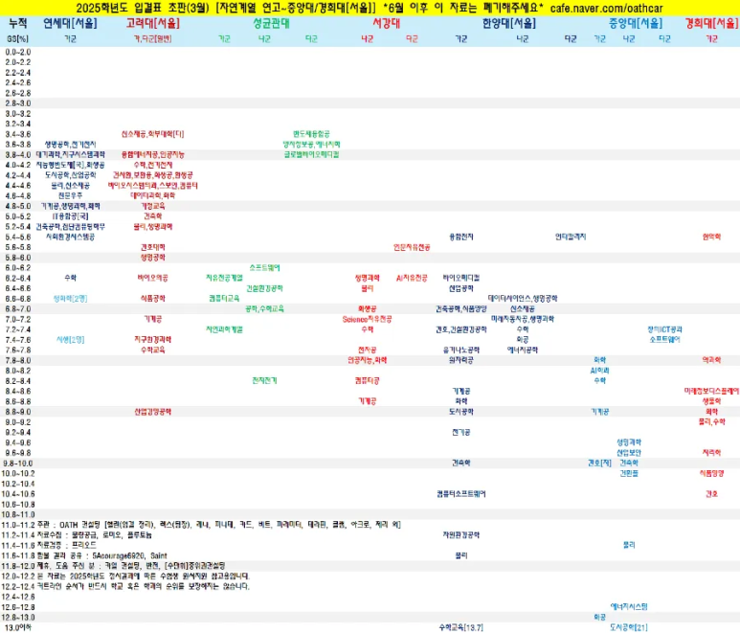Click the '0.0~2.0' row label
740x633 pixels.
18,52
